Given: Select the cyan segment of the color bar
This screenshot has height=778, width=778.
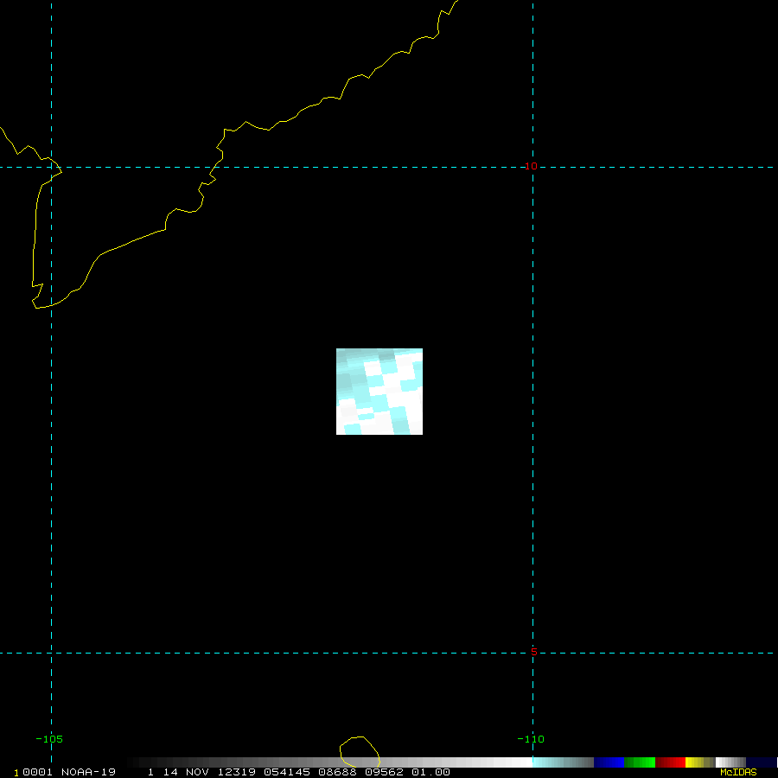Looking at the screenshot, I should pyautogui.click(x=563, y=762).
